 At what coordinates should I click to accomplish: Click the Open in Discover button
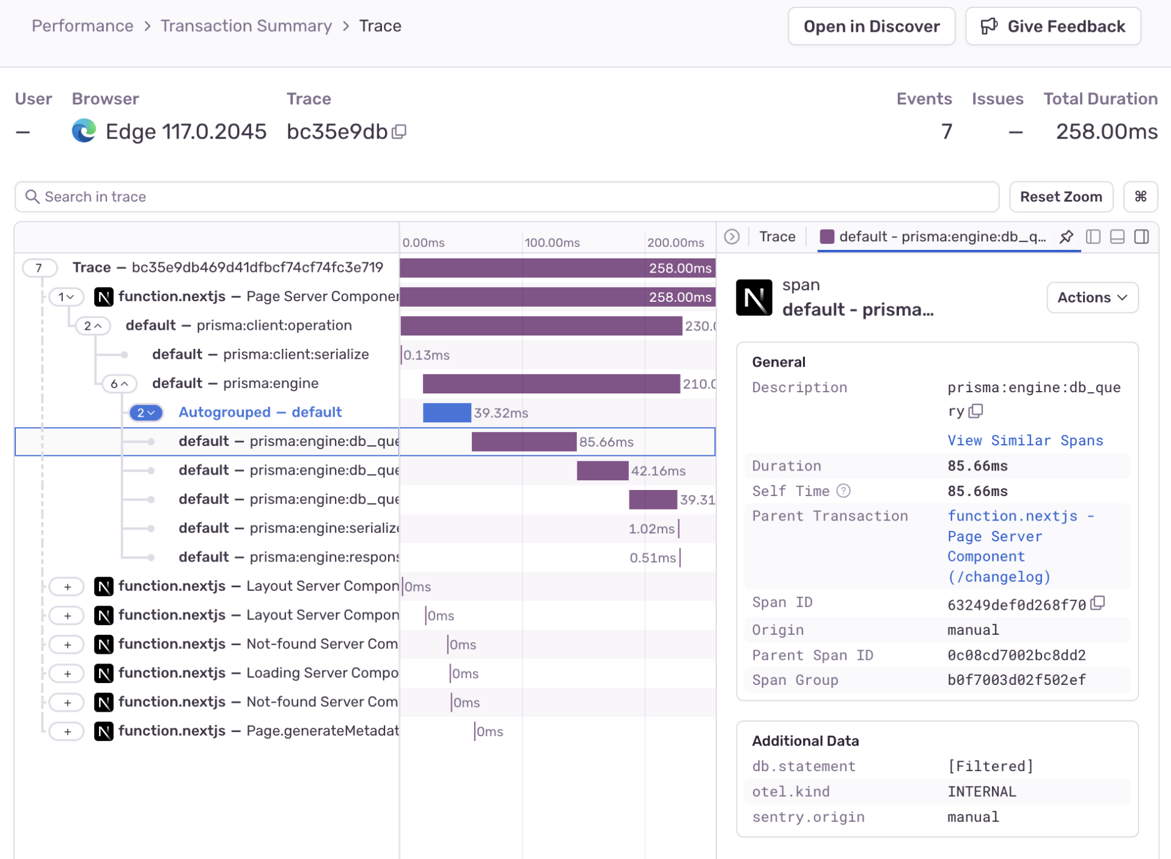point(871,26)
